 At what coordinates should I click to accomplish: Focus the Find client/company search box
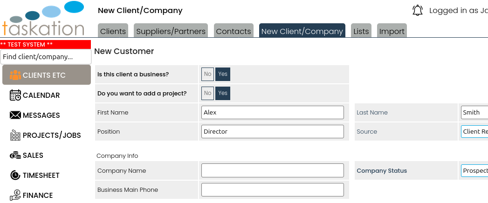click(45, 57)
